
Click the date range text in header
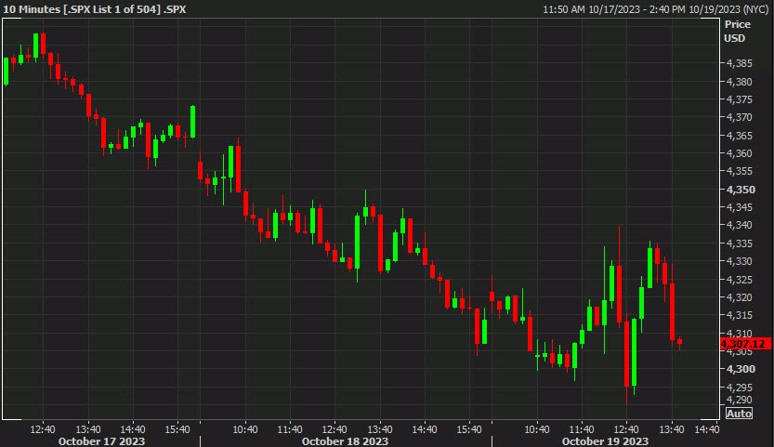pos(656,9)
